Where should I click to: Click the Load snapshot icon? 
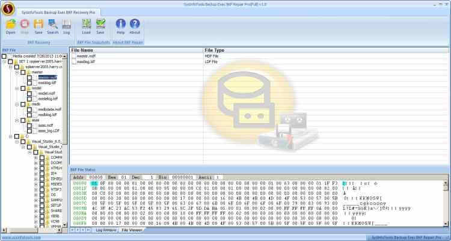tap(86, 24)
